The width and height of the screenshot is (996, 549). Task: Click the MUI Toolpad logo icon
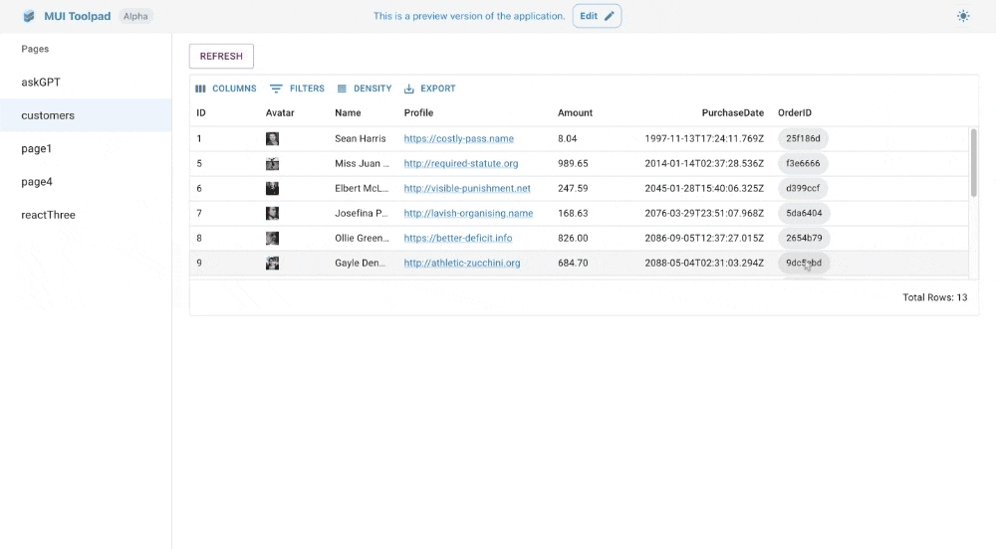coord(29,16)
